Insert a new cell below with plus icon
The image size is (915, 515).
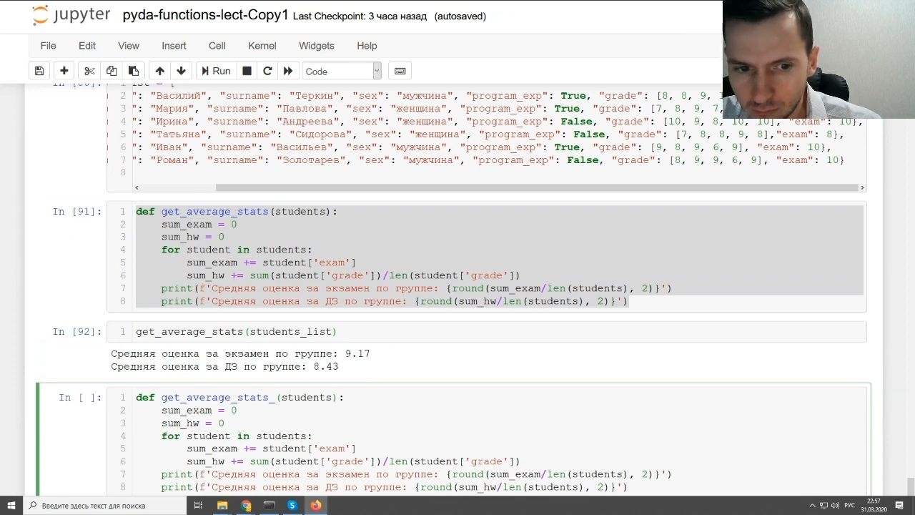tap(64, 71)
